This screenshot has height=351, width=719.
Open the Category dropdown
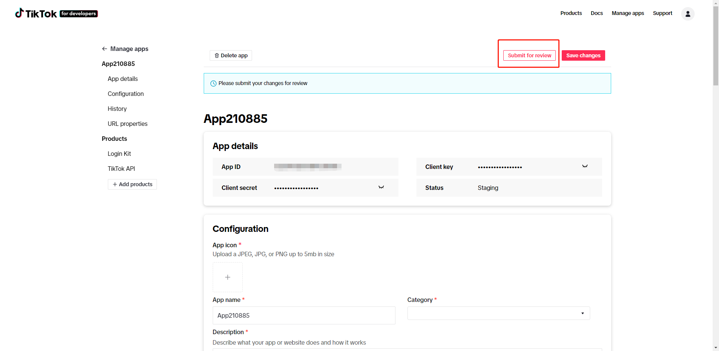coord(498,313)
